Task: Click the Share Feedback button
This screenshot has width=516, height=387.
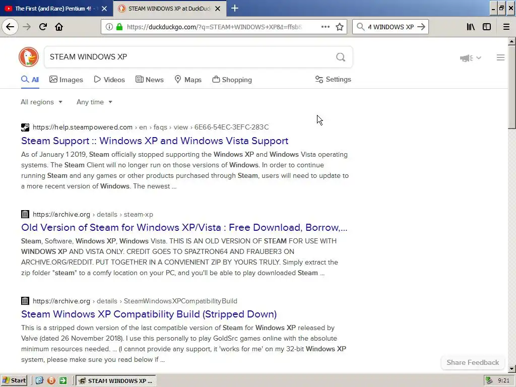Action: coord(473,362)
